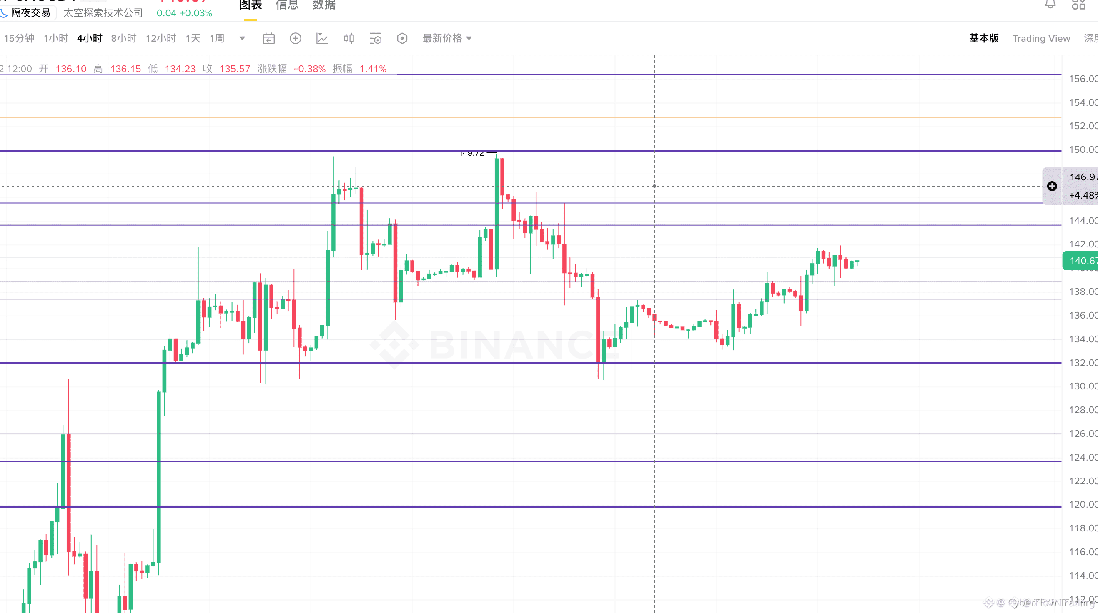Select the 4小时 timeframe
Image resolution: width=1098 pixels, height=613 pixels.
[x=90, y=38]
